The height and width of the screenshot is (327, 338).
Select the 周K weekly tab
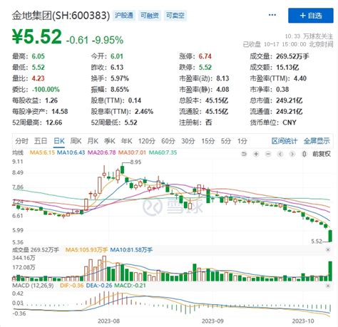pyautogui.click(x=76, y=141)
